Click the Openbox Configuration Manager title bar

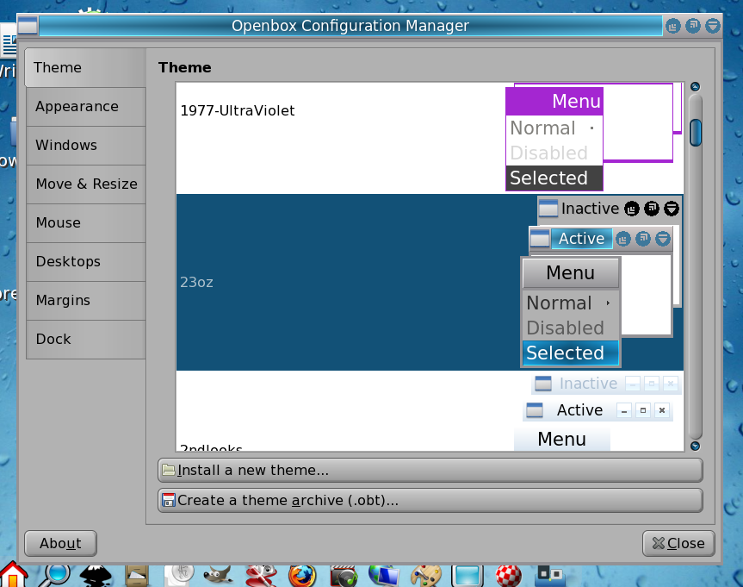click(350, 26)
